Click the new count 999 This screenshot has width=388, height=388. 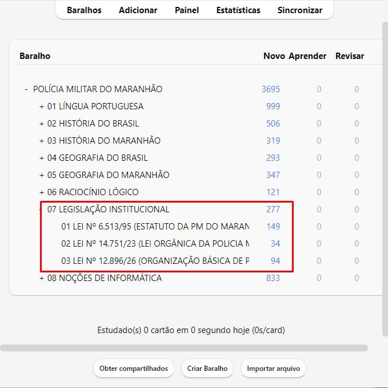pos(273,106)
